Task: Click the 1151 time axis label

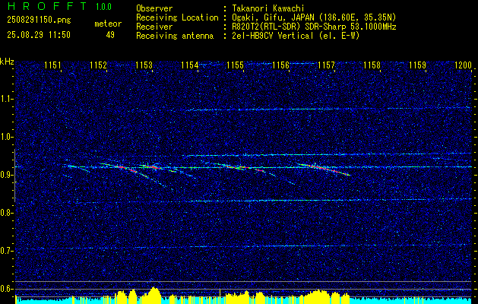Action: (x=52, y=65)
